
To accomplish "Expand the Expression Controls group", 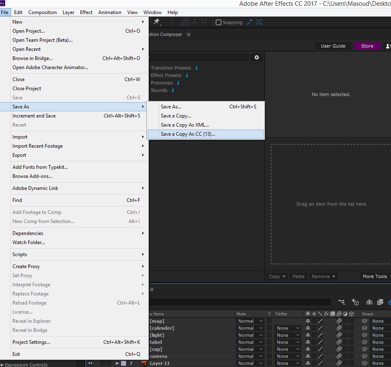I will (2, 365).
